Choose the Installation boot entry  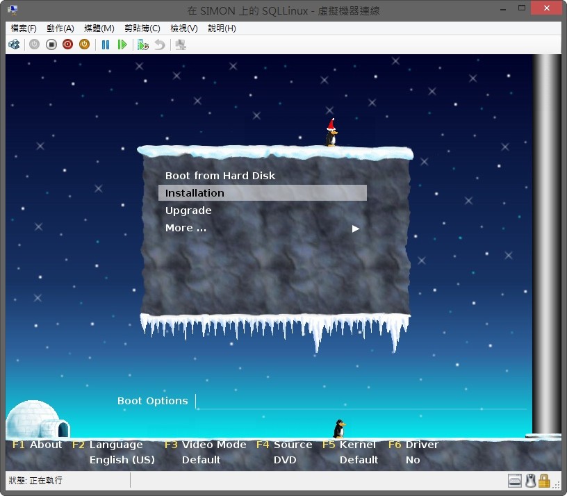tap(263, 193)
